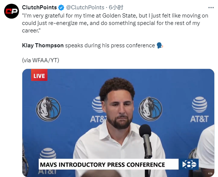Screen dimensions: 218x177
Task: Open the three-dot more options menu
Action: click(211, 8)
